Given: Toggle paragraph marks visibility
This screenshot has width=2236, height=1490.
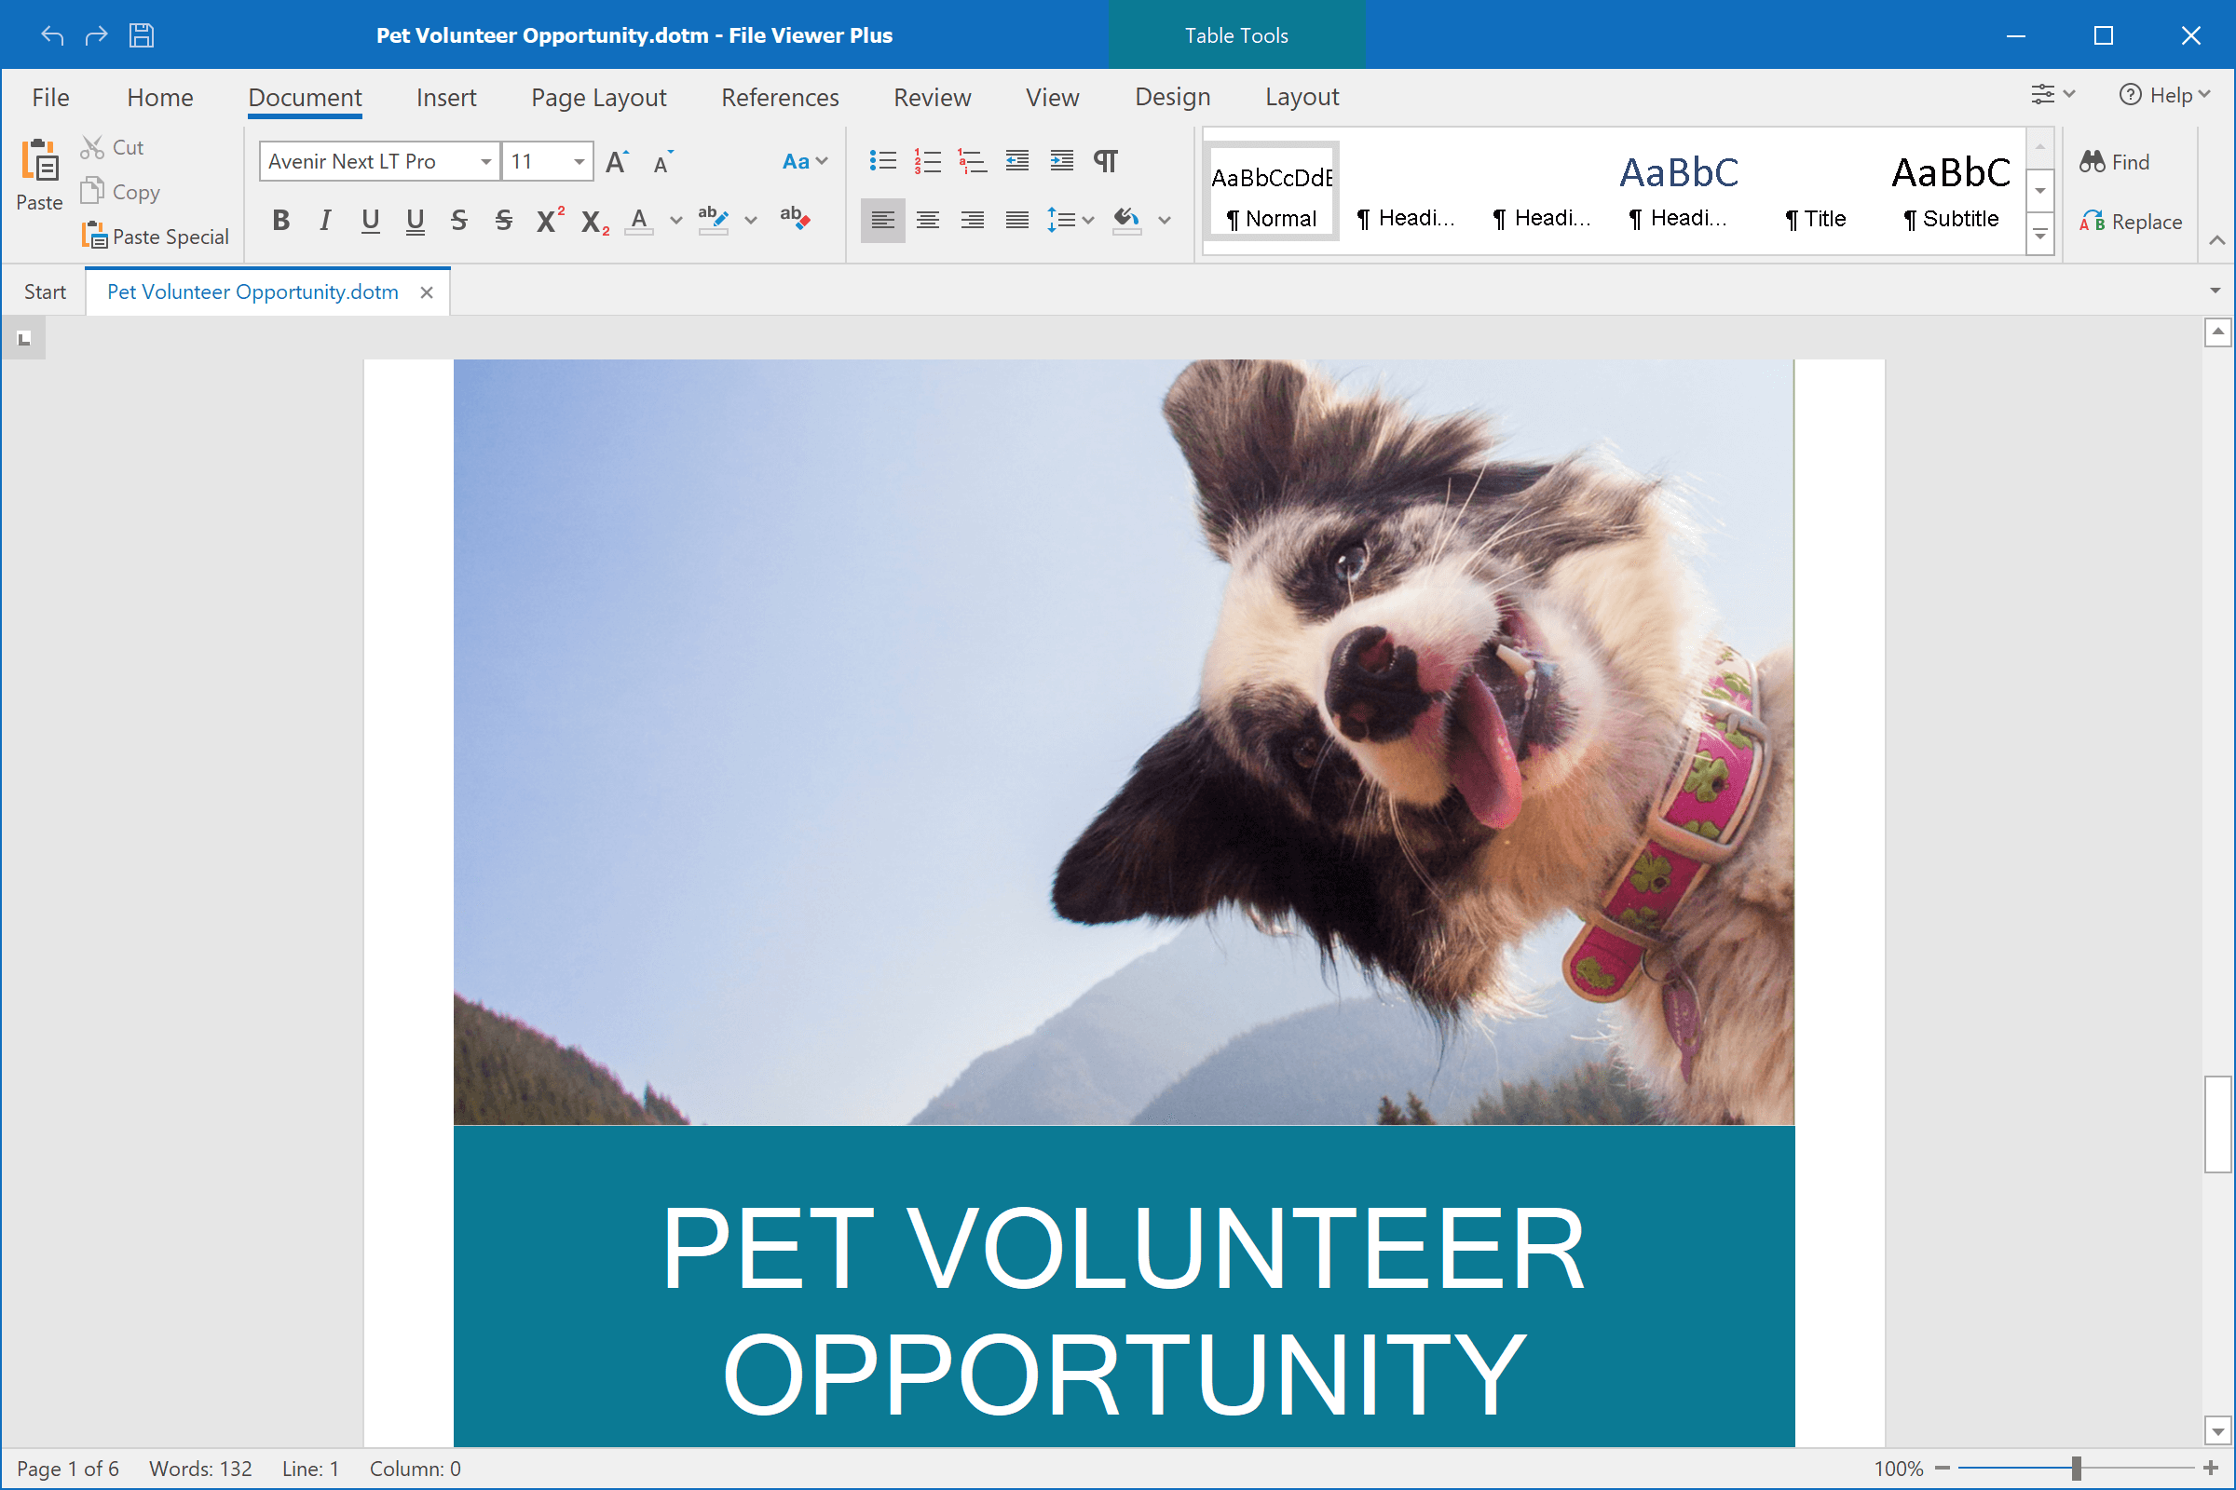Looking at the screenshot, I should (x=1106, y=160).
